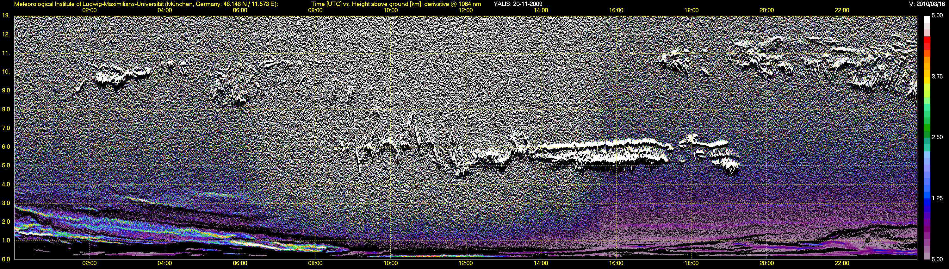Screen dimensions: 949x269
Task: Click the 14:00 label on the bottom time axis
Action: (541, 264)
